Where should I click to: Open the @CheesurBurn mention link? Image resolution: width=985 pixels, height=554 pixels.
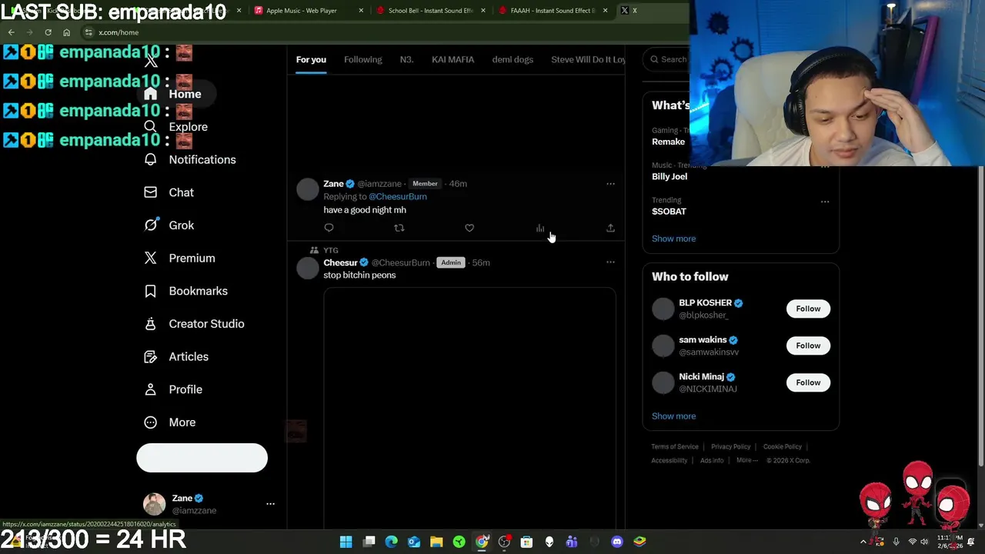(397, 196)
